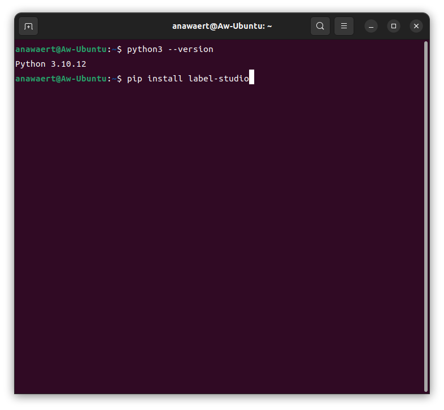Click the window title anawaert@Aw-Ubuntu: ~
The image size is (444, 410).
[x=222, y=26]
